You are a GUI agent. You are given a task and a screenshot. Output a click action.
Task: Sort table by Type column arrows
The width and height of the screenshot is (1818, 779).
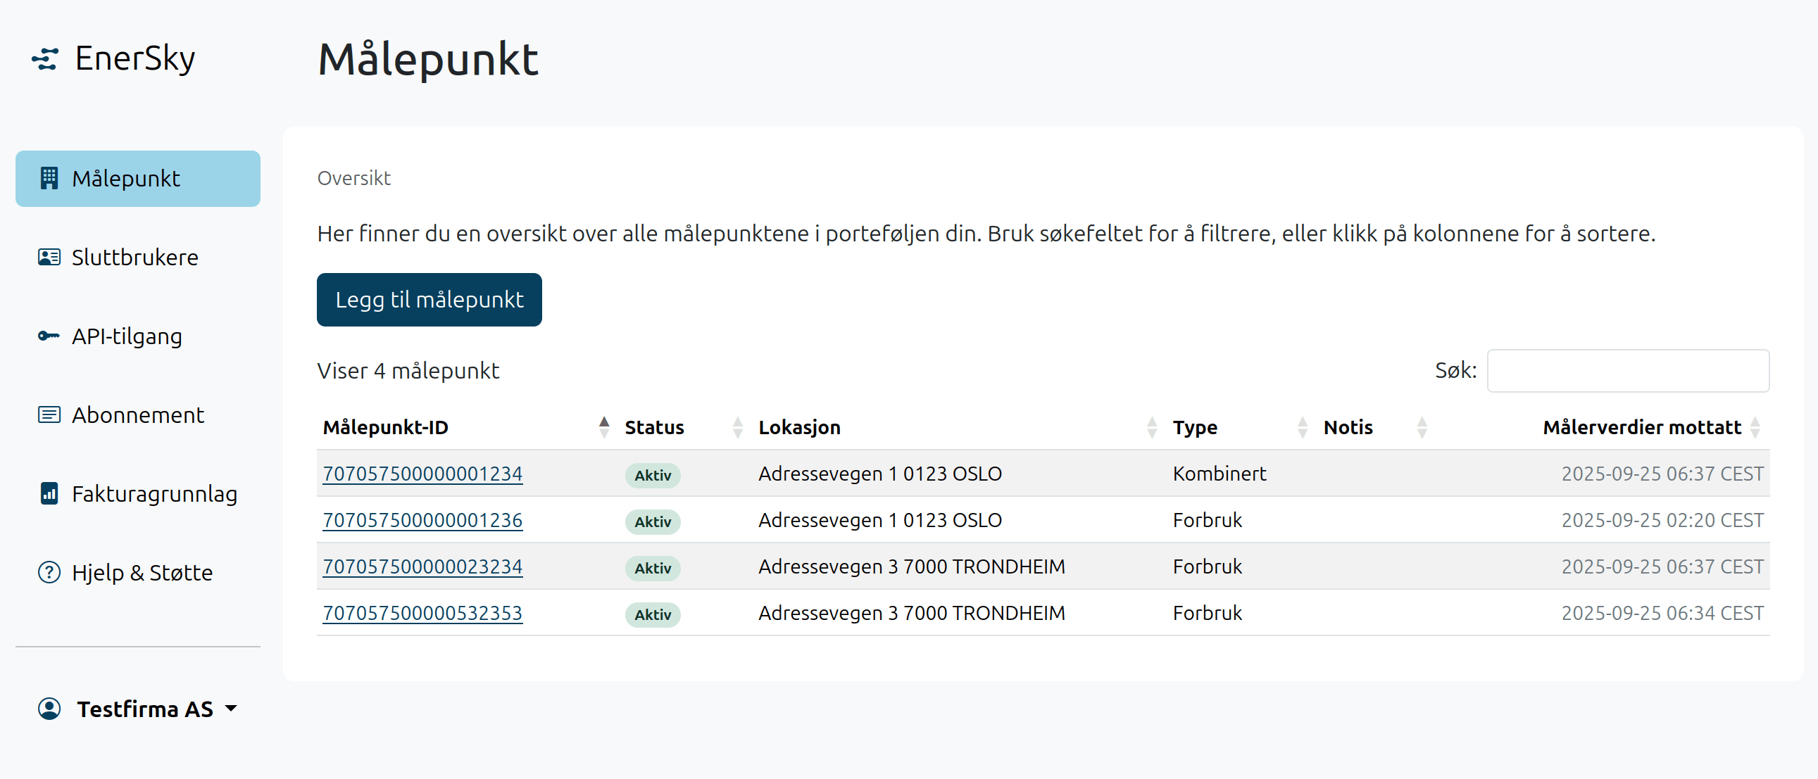click(x=1302, y=428)
